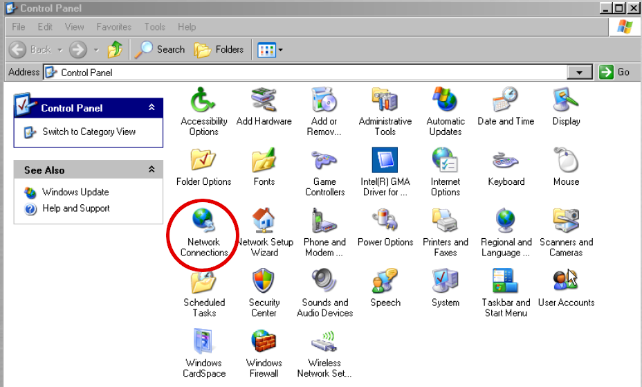Open the Power Options icon
This screenshot has width=642, height=387.
point(385,222)
